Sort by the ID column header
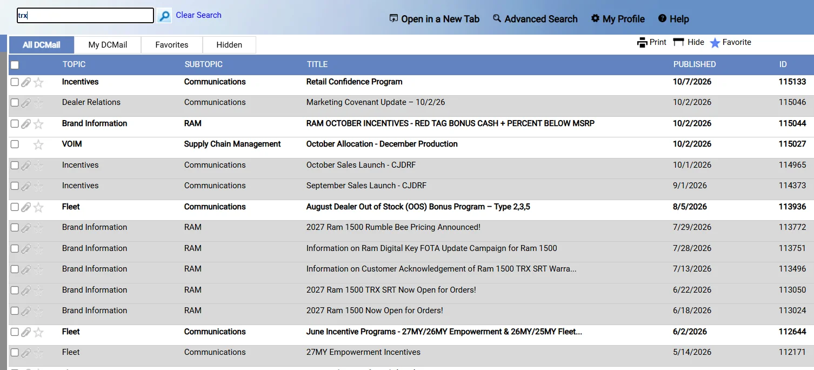814x370 pixels. [783, 64]
